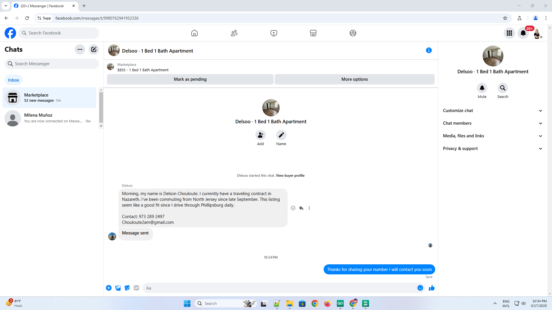Open a new browser tab
Viewport: 552px width, 310px height.
point(84,6)
